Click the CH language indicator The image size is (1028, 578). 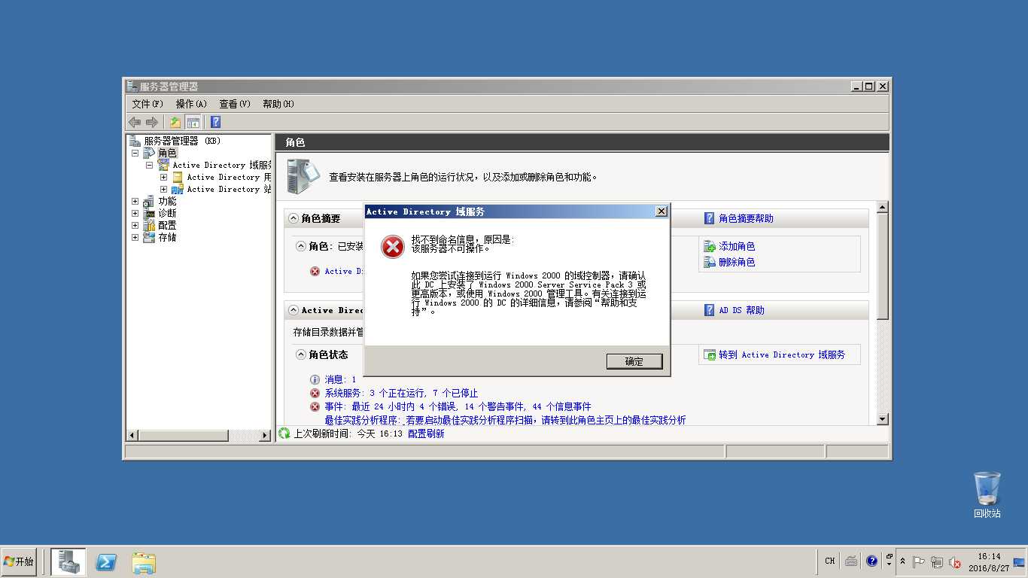[x=829, y=561]
